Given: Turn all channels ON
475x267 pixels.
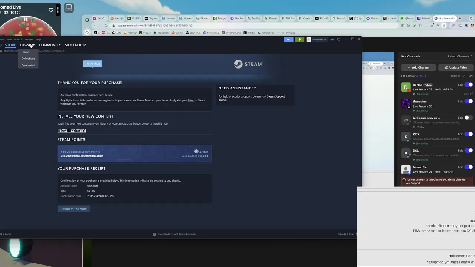Looking at the screenshot, I should 471,76.
